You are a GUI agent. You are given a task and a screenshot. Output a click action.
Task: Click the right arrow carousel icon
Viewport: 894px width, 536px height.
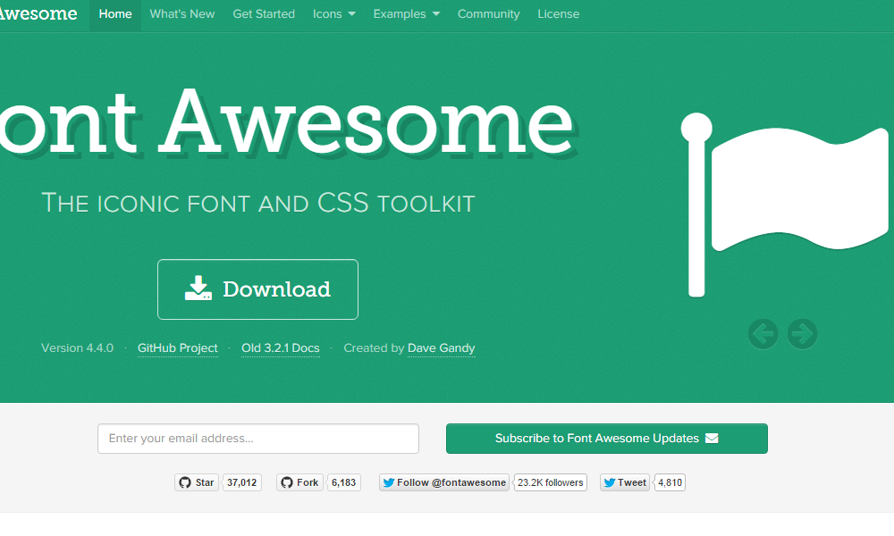point(802,334)
